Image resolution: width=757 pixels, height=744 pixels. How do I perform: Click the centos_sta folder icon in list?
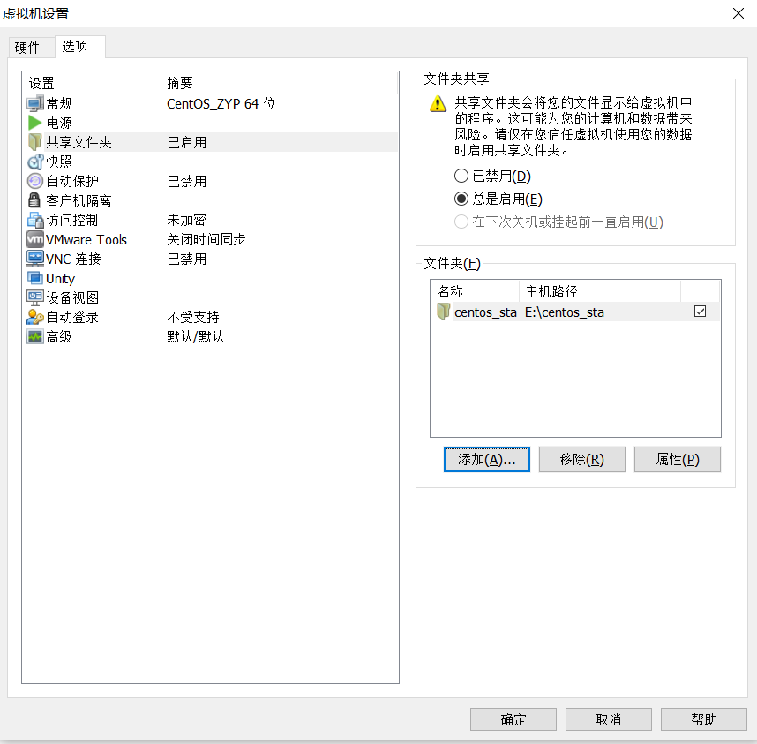pos(443,312)
